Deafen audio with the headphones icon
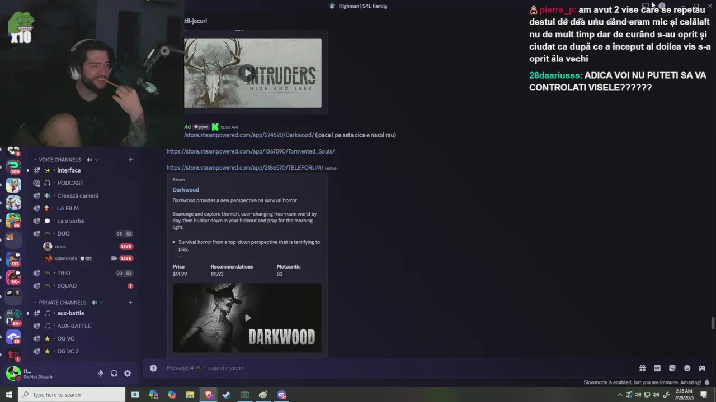 [x=114, y=374]
